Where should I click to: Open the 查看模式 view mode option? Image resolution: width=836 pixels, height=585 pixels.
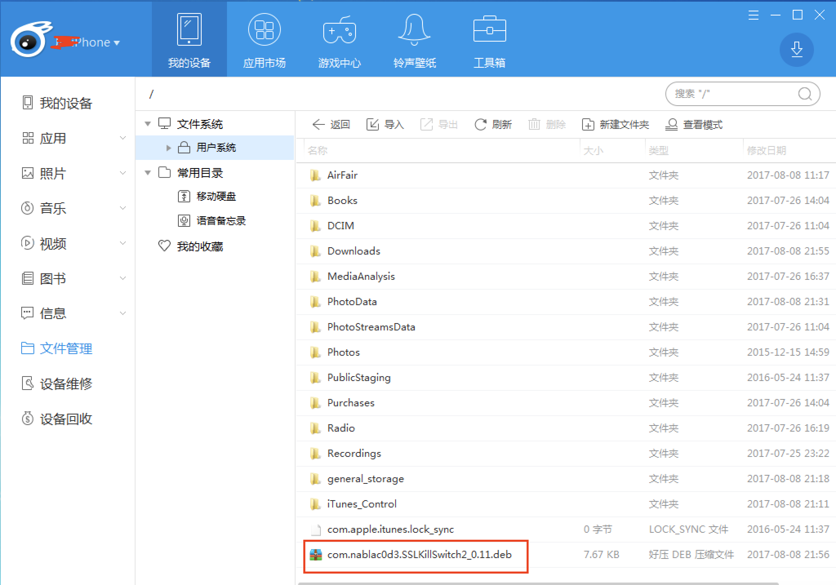(x=694, y=124)
